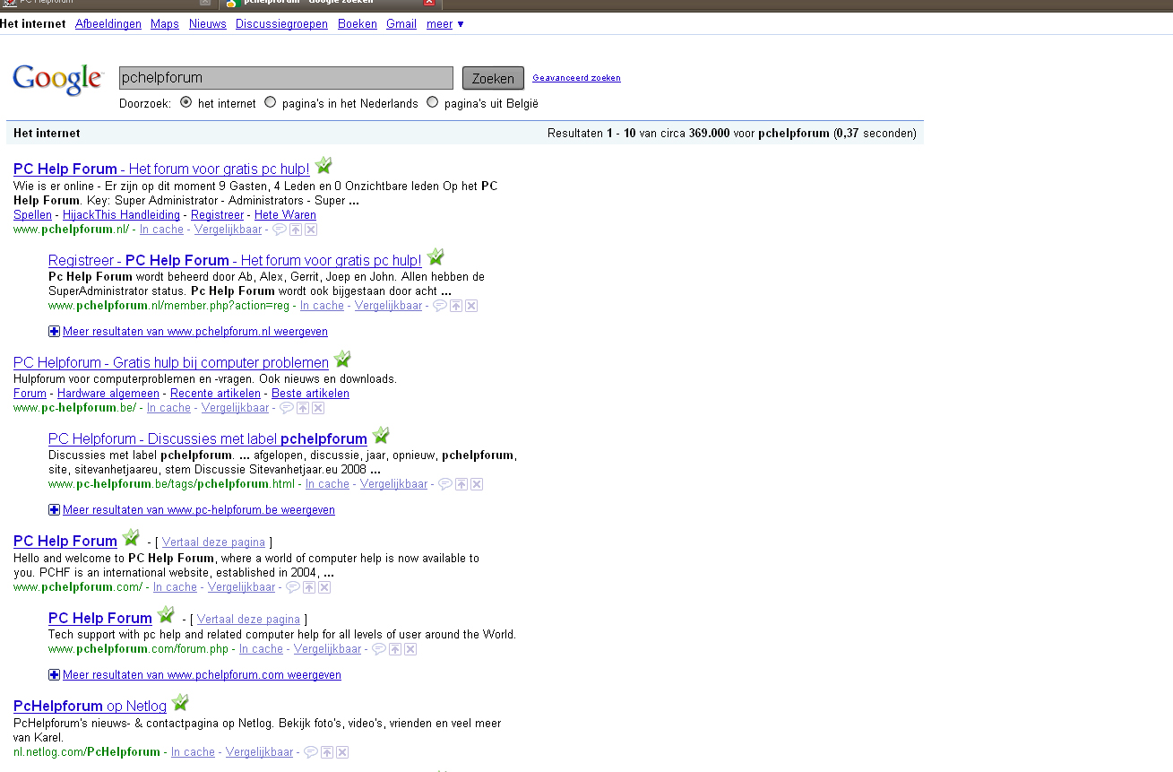Click the comment icon on the tags/pchelpforum.html result

(x=444, y=484)
